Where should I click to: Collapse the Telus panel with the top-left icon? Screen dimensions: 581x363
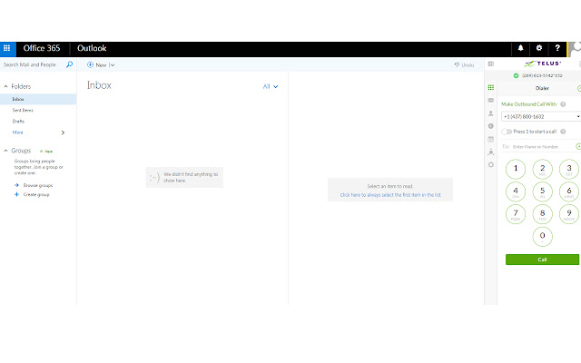pos(491,64)
